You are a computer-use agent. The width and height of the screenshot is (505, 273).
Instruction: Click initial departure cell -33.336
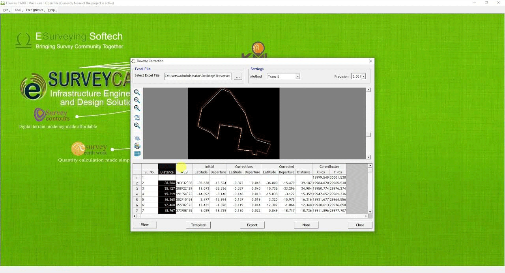click(218, 189)
